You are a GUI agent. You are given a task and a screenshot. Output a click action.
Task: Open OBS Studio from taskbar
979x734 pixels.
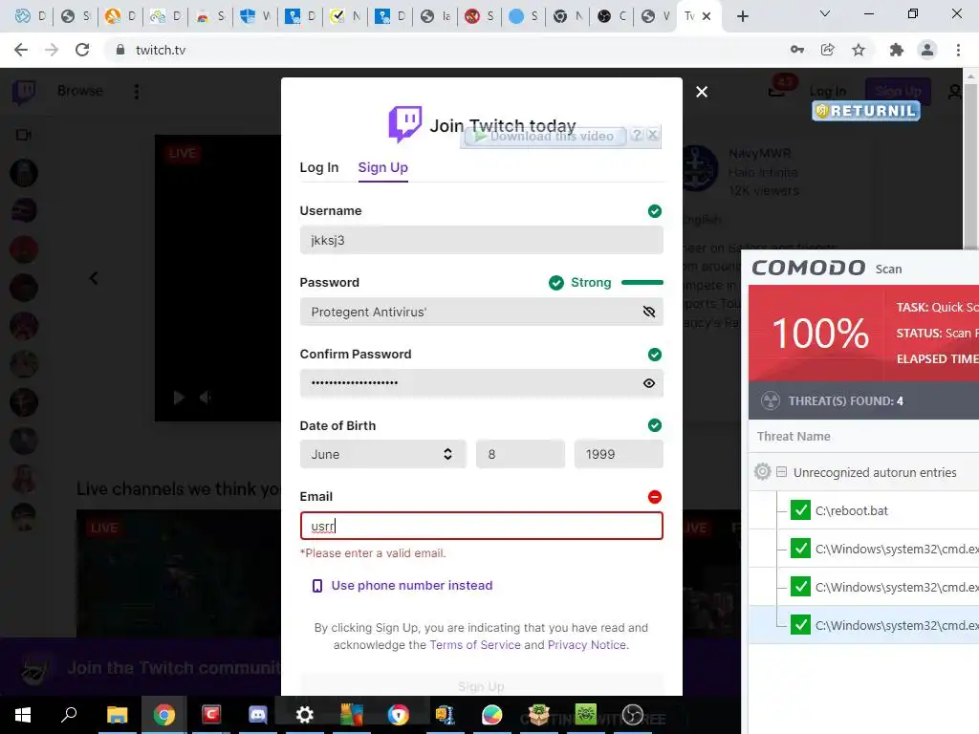click(633, 715)
